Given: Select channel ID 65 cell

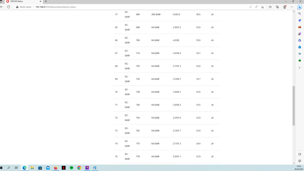Looking at the screenshot, I should (x=116, y=27).
